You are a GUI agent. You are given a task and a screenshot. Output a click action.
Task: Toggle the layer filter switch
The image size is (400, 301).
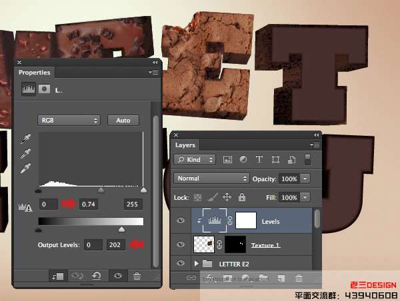coord(307,160)
